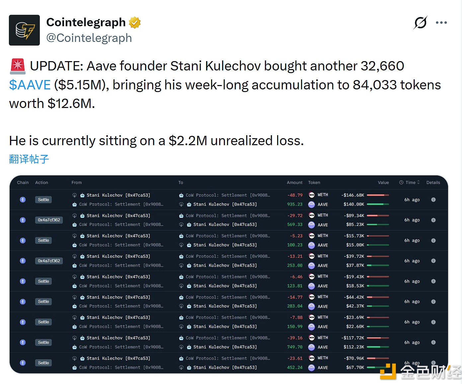This screenshot has width=466, height=384.
Task: Click the AAVE token icon in the first row
Action: (x=312, y=204)
